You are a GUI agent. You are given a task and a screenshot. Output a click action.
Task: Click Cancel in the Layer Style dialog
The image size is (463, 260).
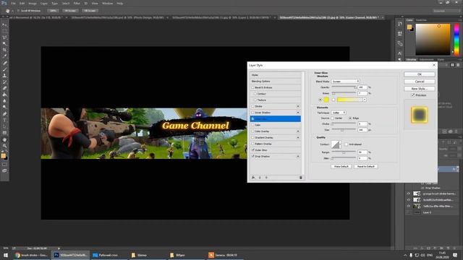point(420,82)
